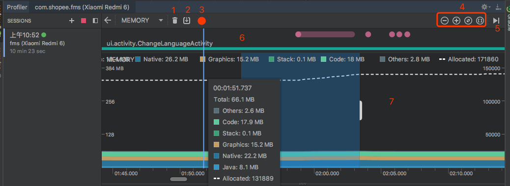Click Java: 8.1 MB tooltip row

[x=236, y=167]
